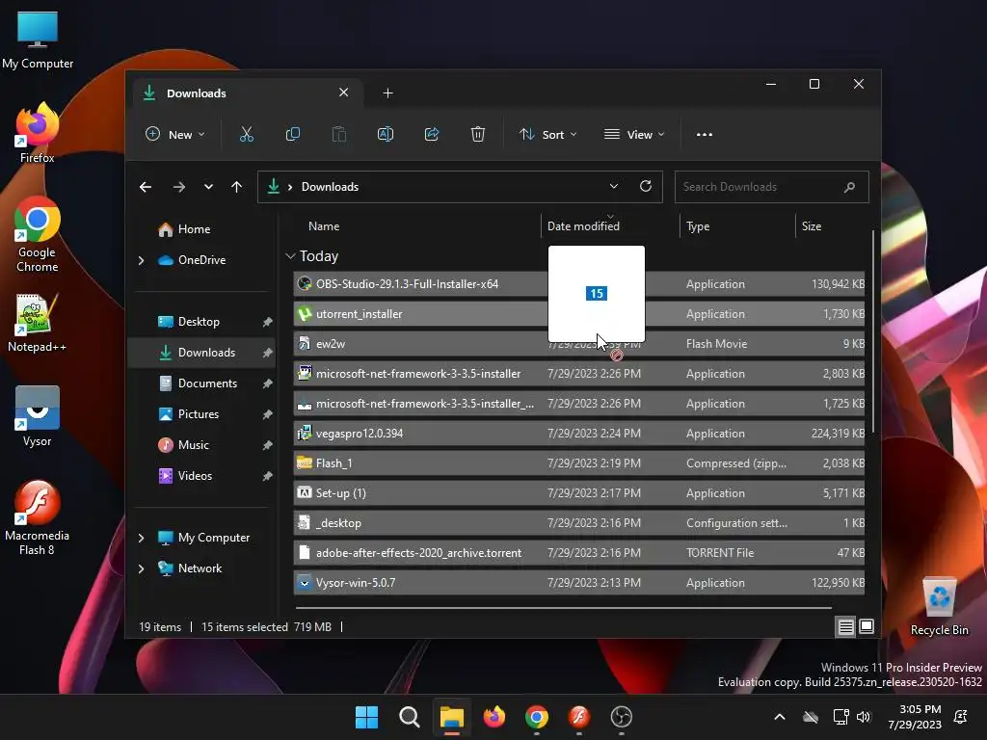Click the Delete trash icon in toolbar
The width and height of the screenshot is (987, 740).
(x=478, y=134)
